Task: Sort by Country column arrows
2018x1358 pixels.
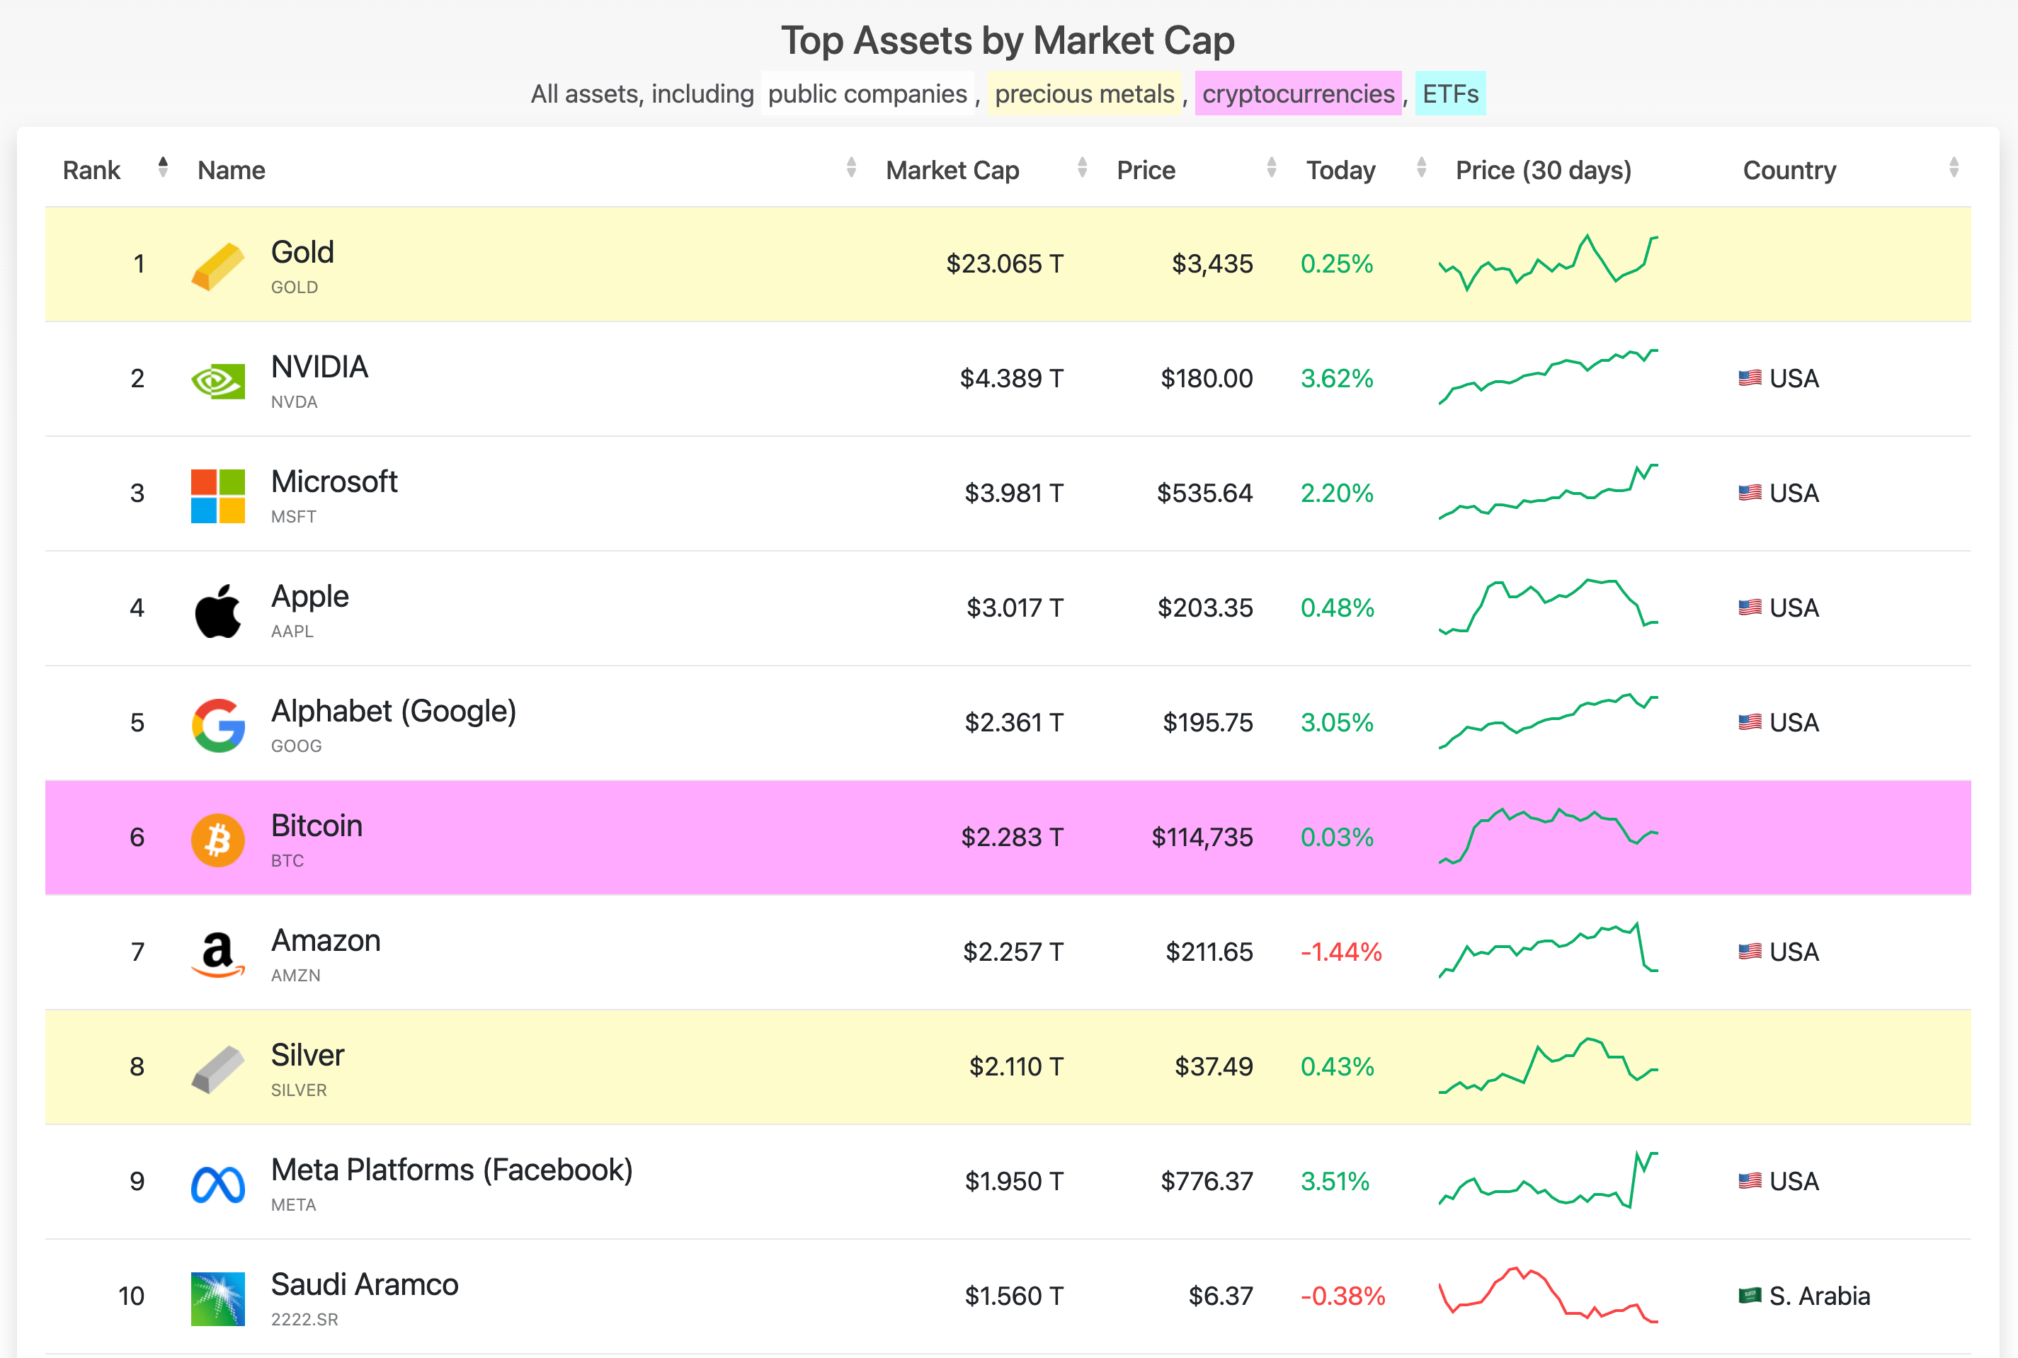Action: (x=1953, y=168)
